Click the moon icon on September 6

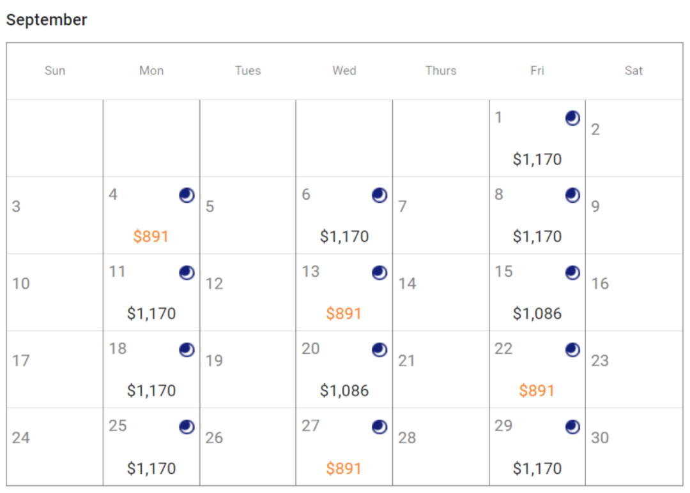(379, 195)
